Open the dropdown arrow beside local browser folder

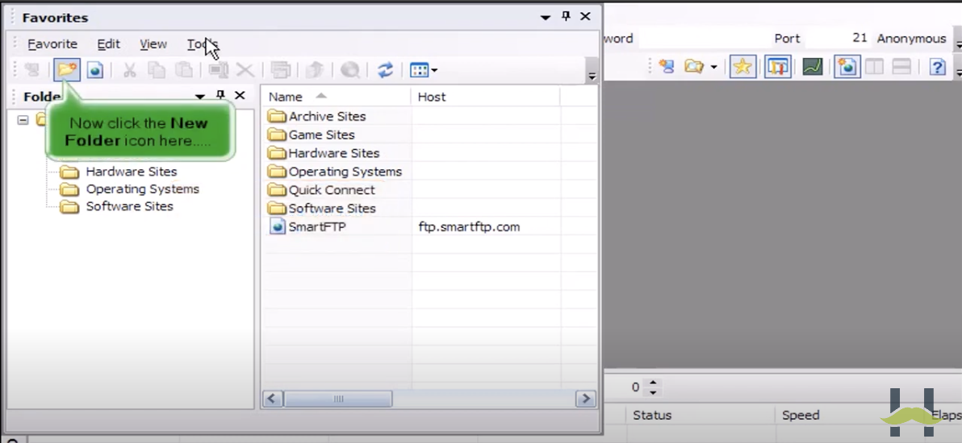pos(713,67)
